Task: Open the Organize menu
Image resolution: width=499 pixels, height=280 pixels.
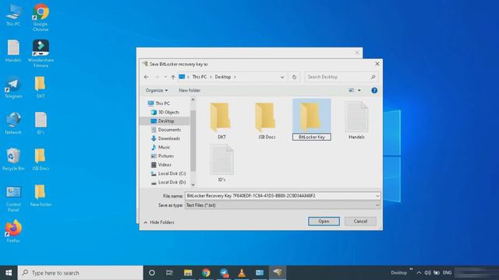Action: point(156,90)
